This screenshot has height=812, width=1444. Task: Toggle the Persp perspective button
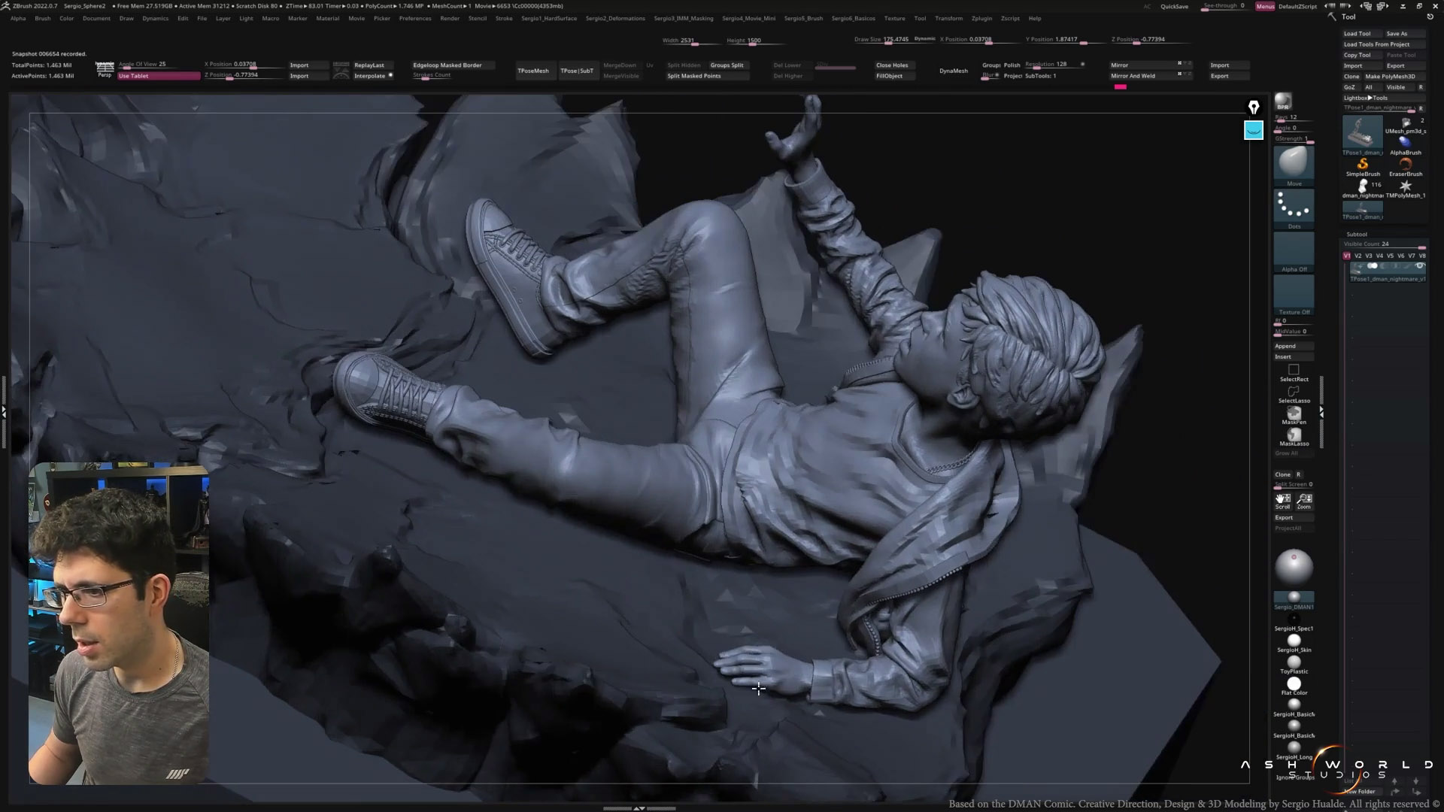[x=105, y=70]
